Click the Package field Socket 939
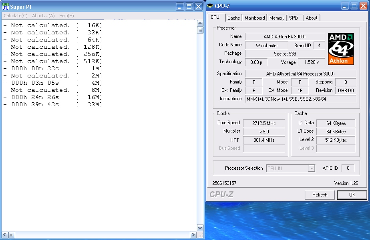370x240 pixels. tap(285, 54)
